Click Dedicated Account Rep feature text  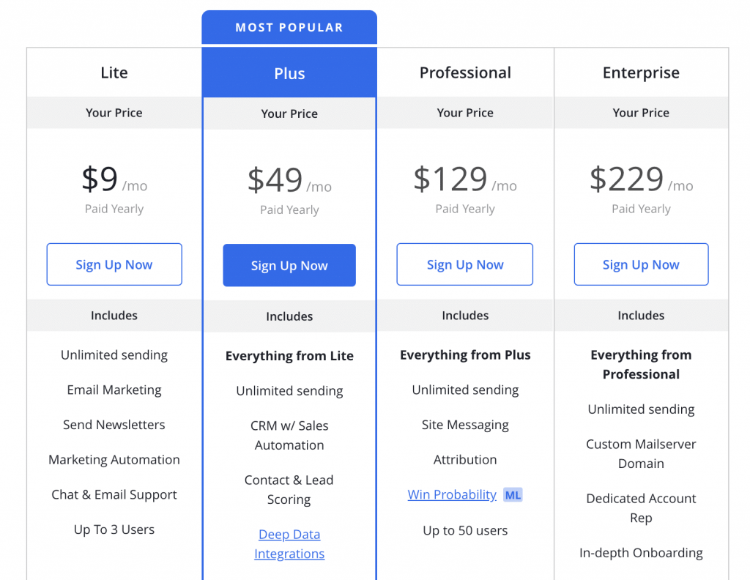pyautogui.click(x=641, y=508)
